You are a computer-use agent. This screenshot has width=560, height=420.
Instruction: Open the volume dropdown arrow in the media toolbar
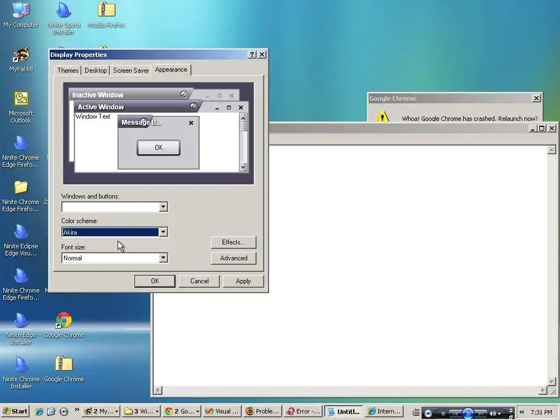tap(500, 414)
